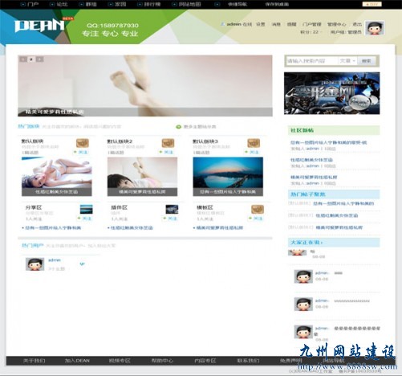Open 帮助中心 in the footer bar
Viewport: 402px width, 376px height.
[x=162, y=361]
